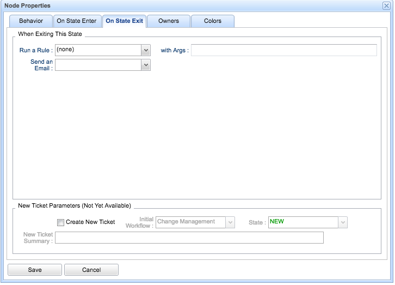Go to the Owners tab
This screenshot has height=285, width=395.
[169, 21]
